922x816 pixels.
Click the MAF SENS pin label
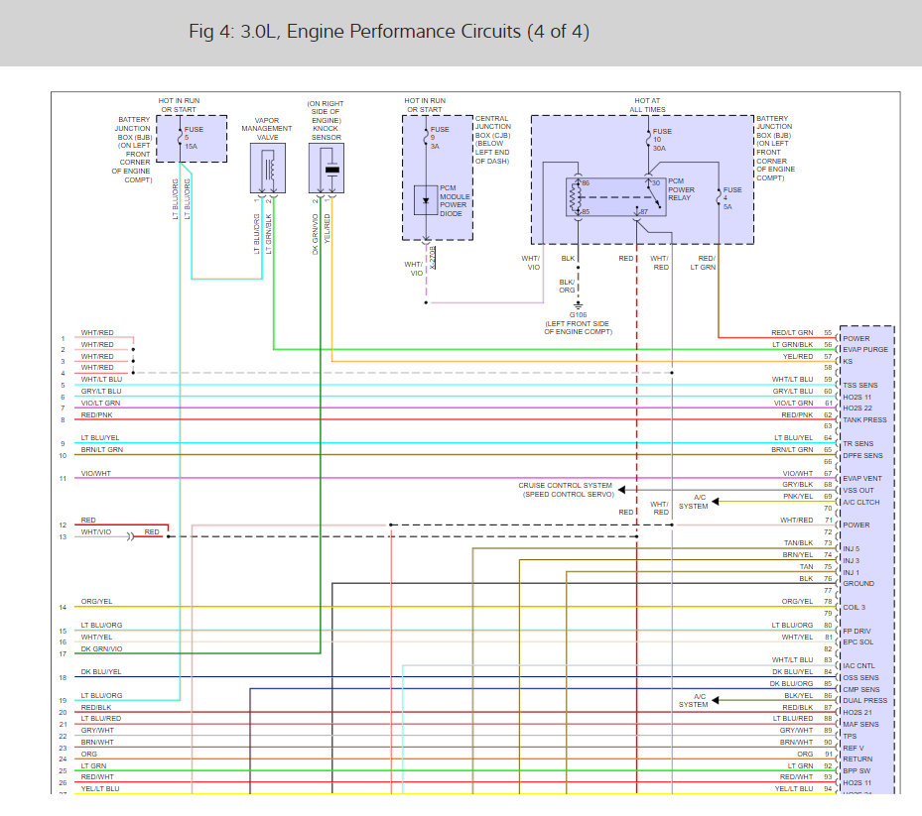861,725
